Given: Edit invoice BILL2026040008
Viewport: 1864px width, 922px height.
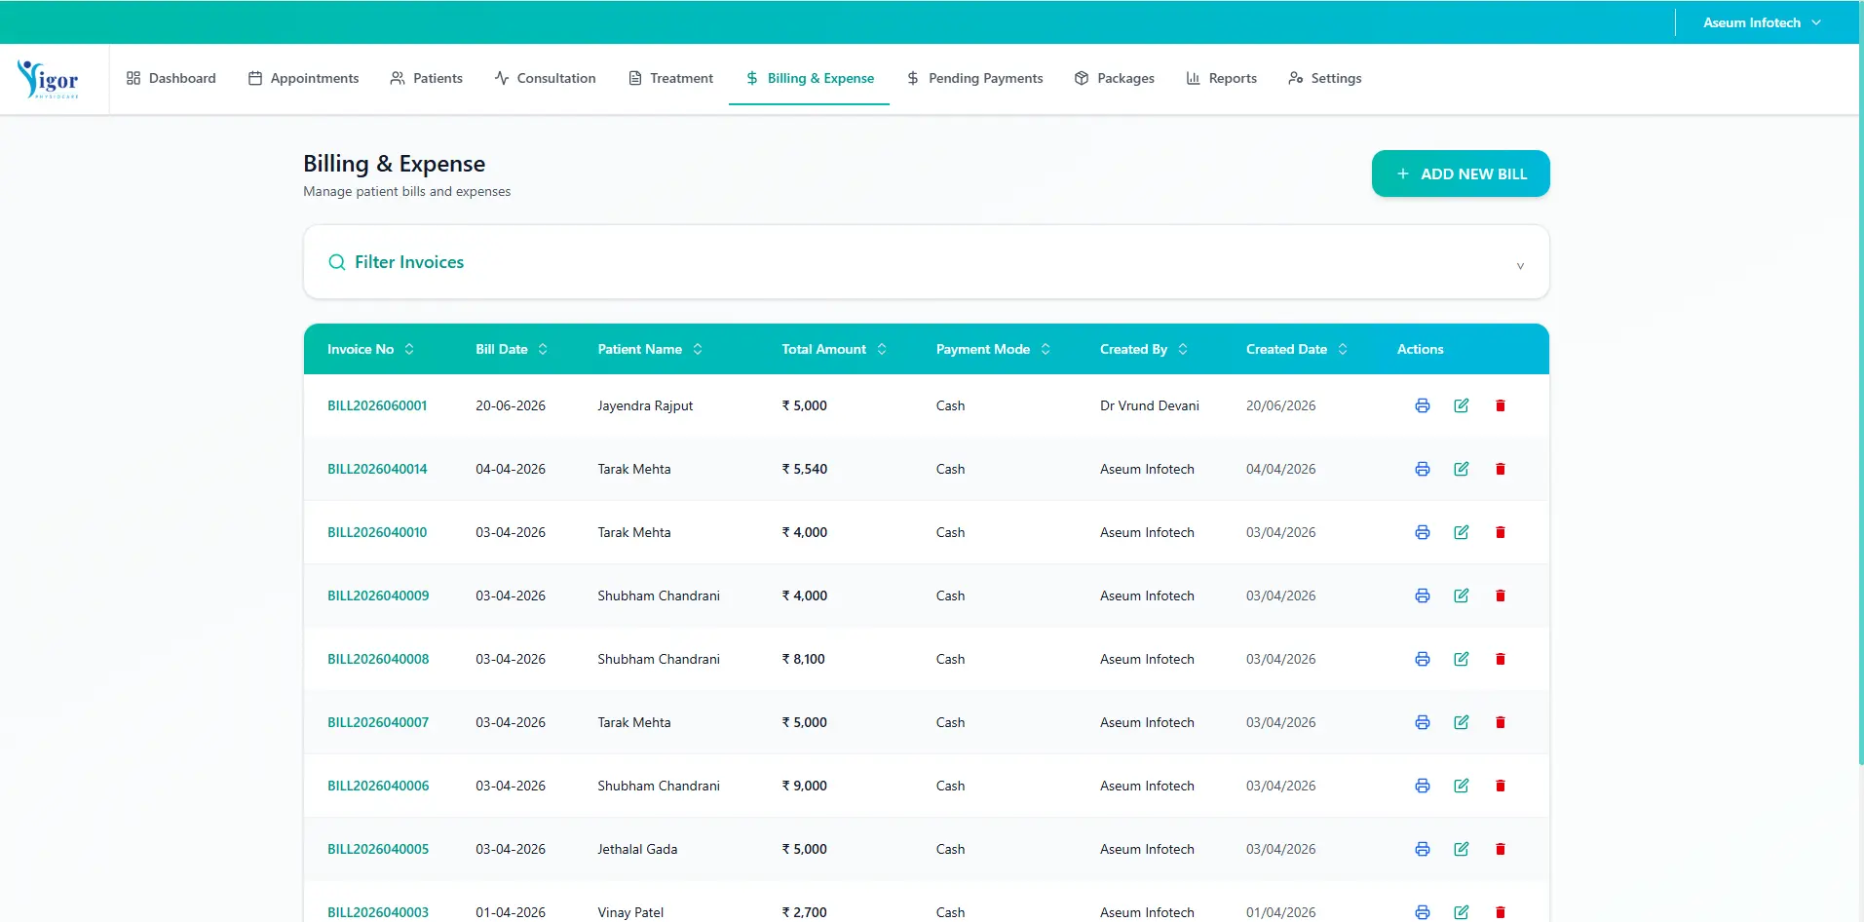Looking at the screenshot, I should point(1461,659).
